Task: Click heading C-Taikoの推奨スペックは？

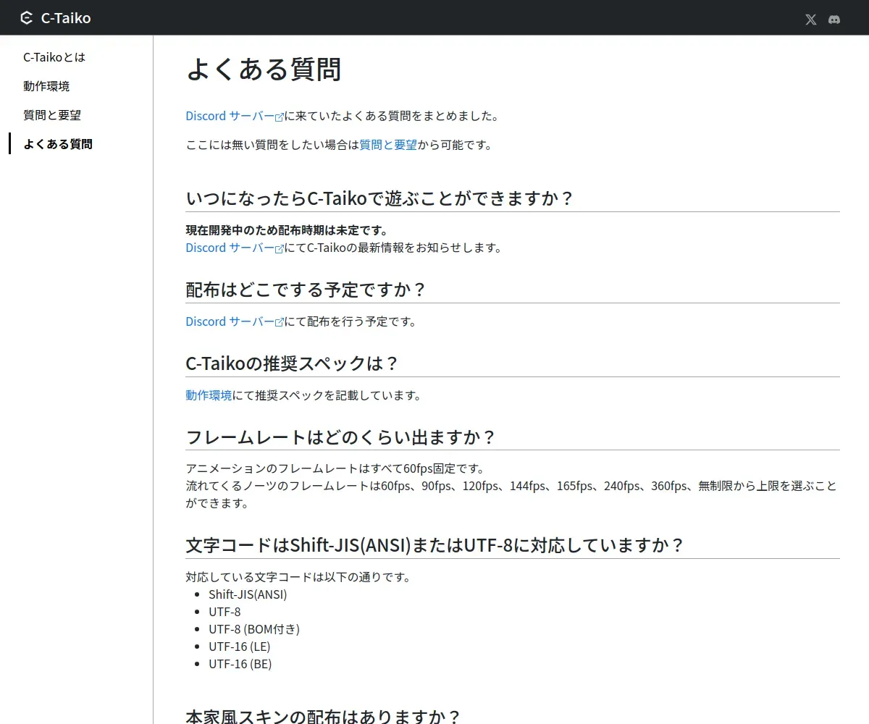Action: coord(293,363)
